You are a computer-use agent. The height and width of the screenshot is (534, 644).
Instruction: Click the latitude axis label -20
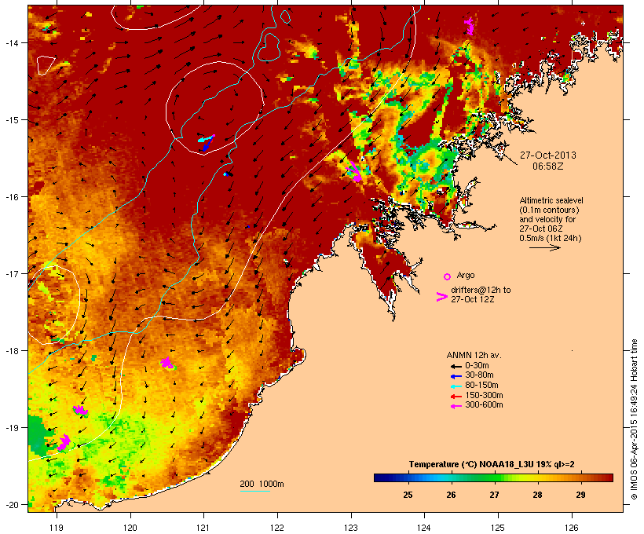[11, 504]
